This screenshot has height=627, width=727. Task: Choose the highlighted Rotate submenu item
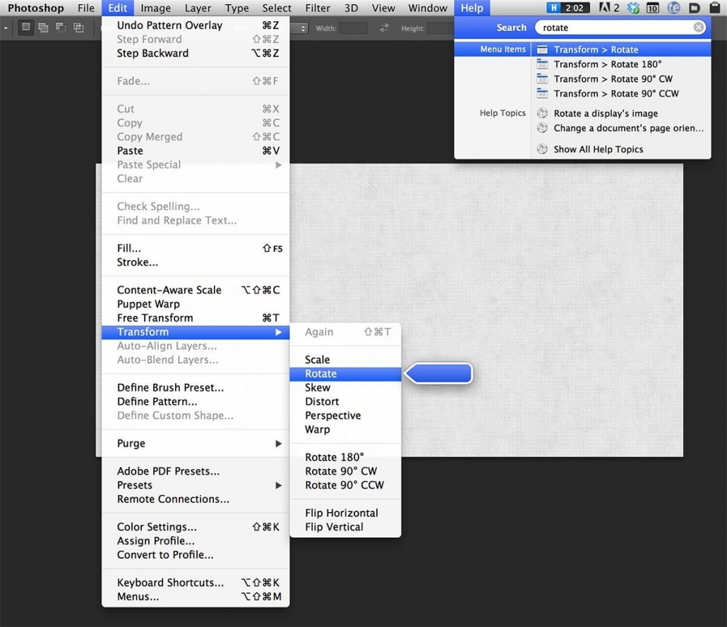point(345,374)
